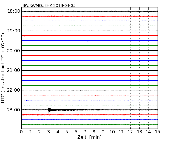
Task: Select x-axis tick label 1
Action: click(31, 132)
